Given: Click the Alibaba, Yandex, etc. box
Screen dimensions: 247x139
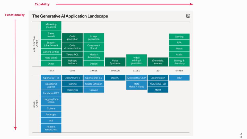Looking at the screenshot, I should [51, 128].
